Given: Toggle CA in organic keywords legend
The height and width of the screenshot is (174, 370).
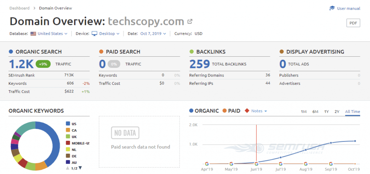Looking at the screenshot, I should (x=71, y=130).
